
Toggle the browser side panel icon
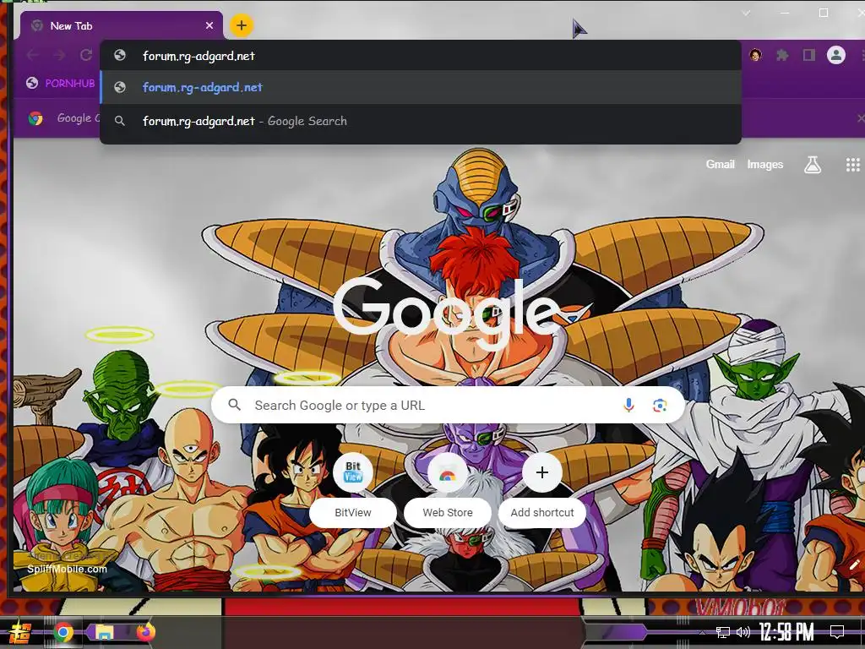tap(808, 55)
